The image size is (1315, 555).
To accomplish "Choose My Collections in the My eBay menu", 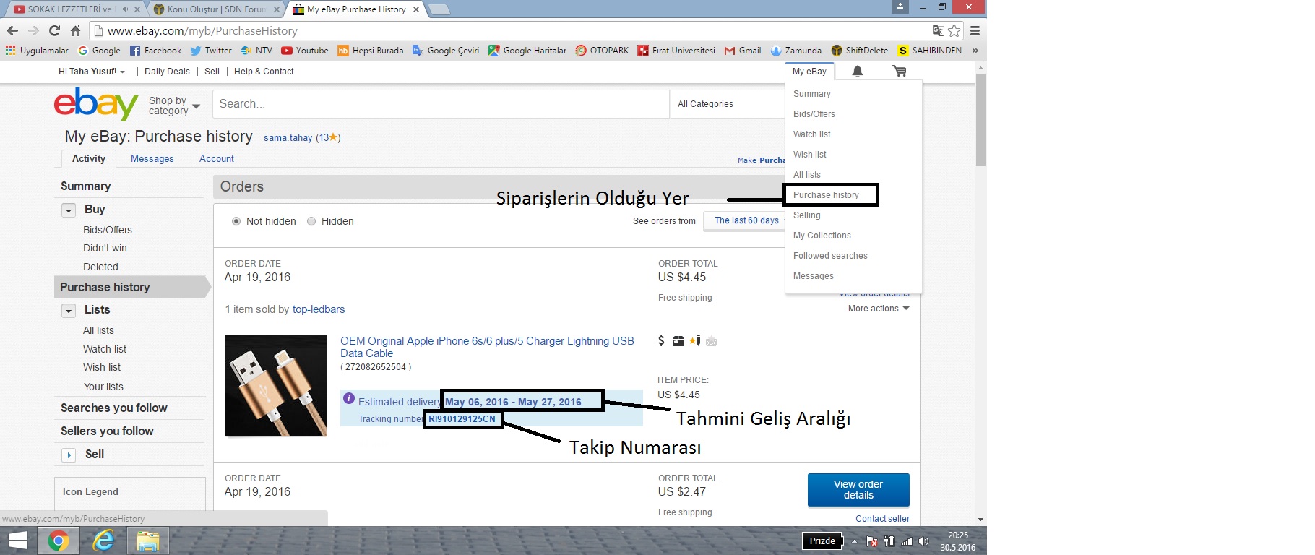I will pyautogui.click(x=822, y=236).
